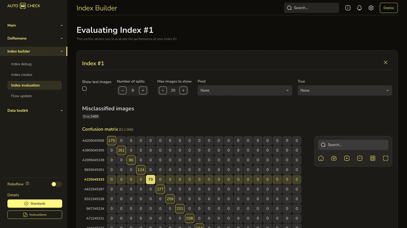407x228 pixels.
Task: Decrease the Max images to show value
Action: (x=163, y=90)
